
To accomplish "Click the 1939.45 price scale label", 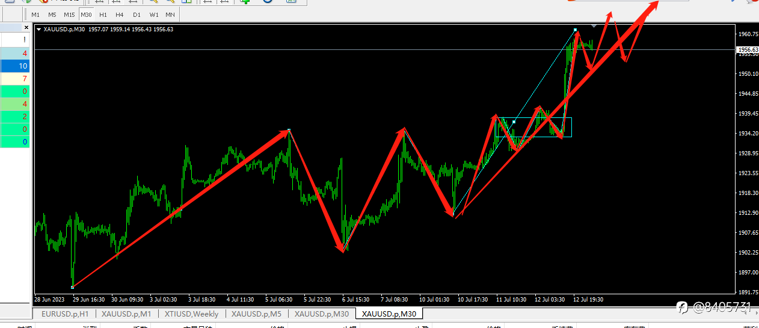I will click(747, 114).
